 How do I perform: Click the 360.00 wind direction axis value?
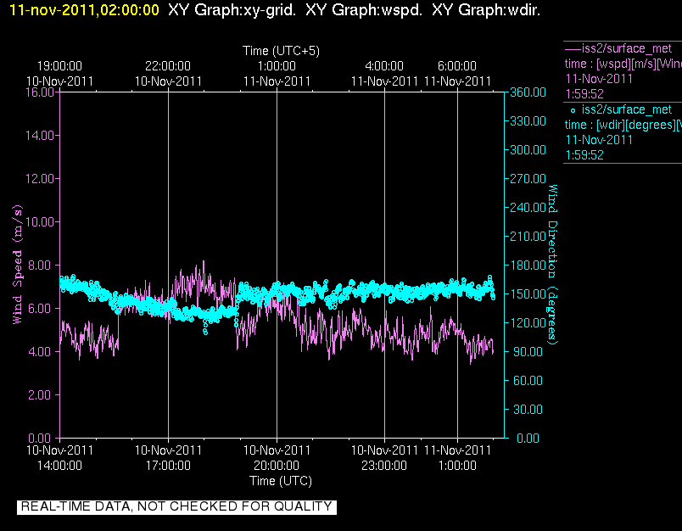[528, 92]
